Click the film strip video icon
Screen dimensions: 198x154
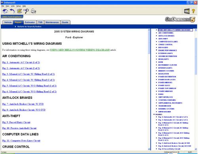tap(187, 11)
